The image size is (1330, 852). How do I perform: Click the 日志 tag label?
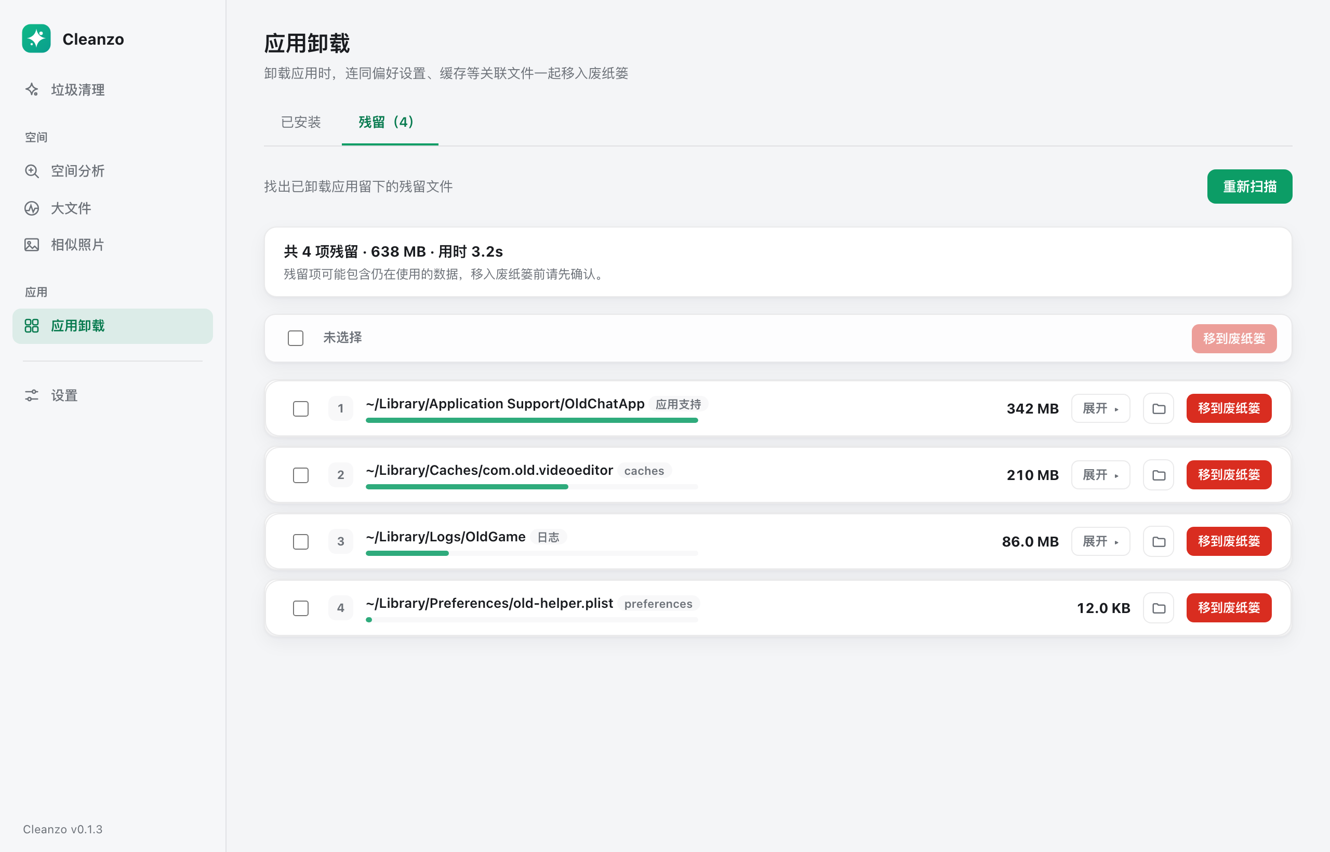pyautogui.click(x=548, y=537)
